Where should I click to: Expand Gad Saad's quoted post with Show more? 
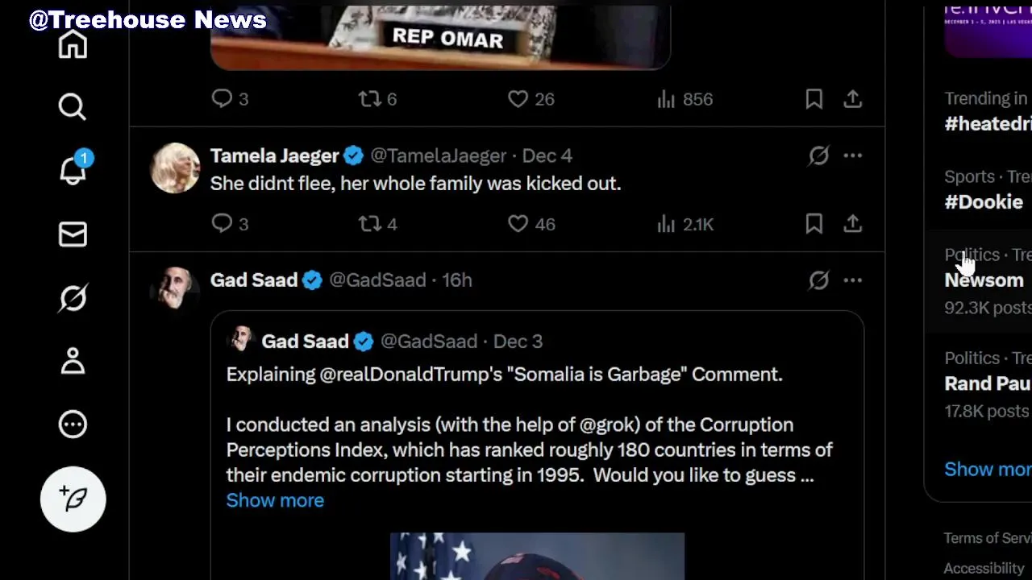click(275, 500)
